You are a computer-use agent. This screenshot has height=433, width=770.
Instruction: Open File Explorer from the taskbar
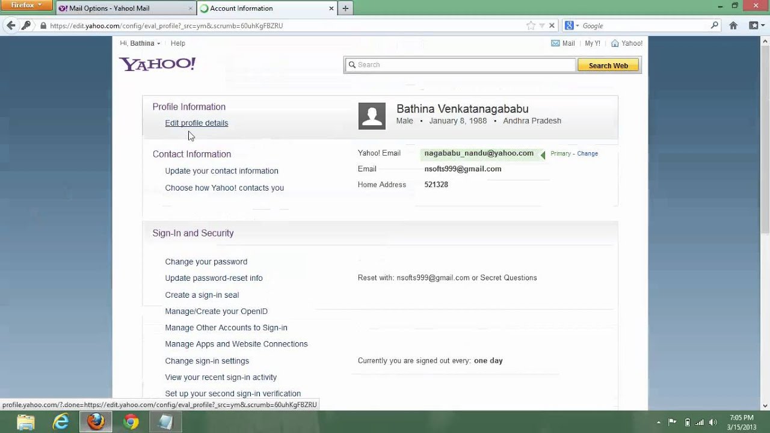tap(26, 422)
